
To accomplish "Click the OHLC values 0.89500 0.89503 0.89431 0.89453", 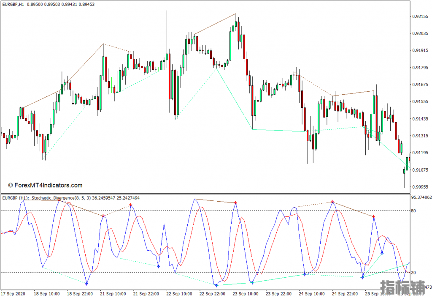I will (61, 4).
